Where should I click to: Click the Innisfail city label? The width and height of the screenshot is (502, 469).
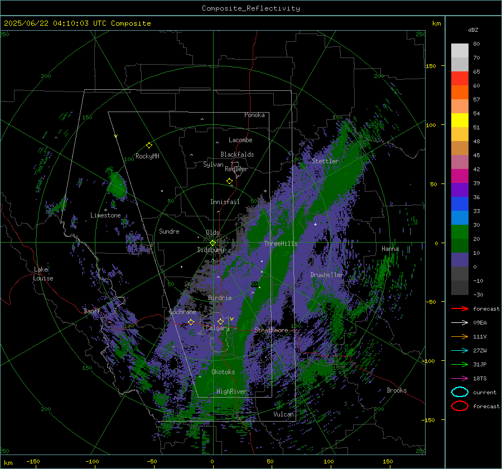[x=225, y=202]
